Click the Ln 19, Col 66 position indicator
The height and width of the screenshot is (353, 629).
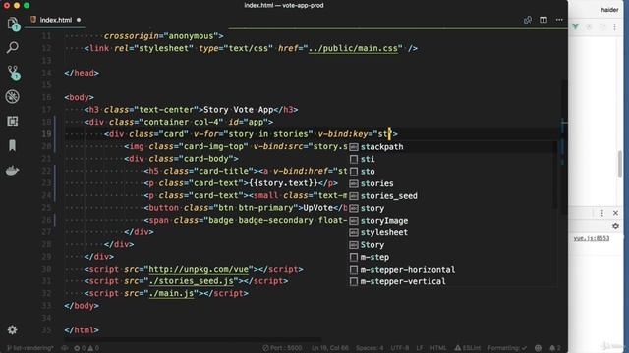click(330, 348)
